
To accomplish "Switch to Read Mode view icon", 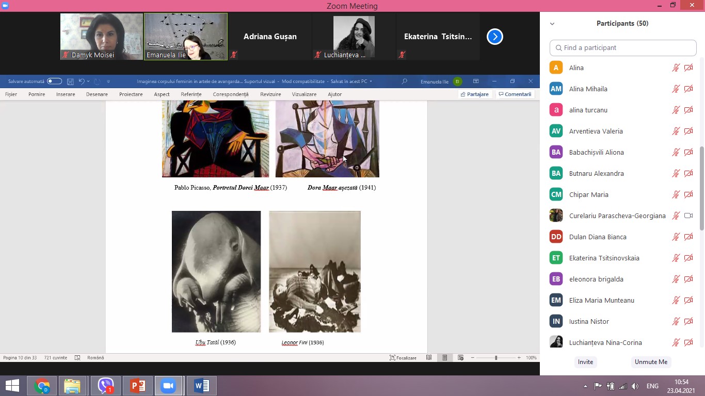I will 429,358.
